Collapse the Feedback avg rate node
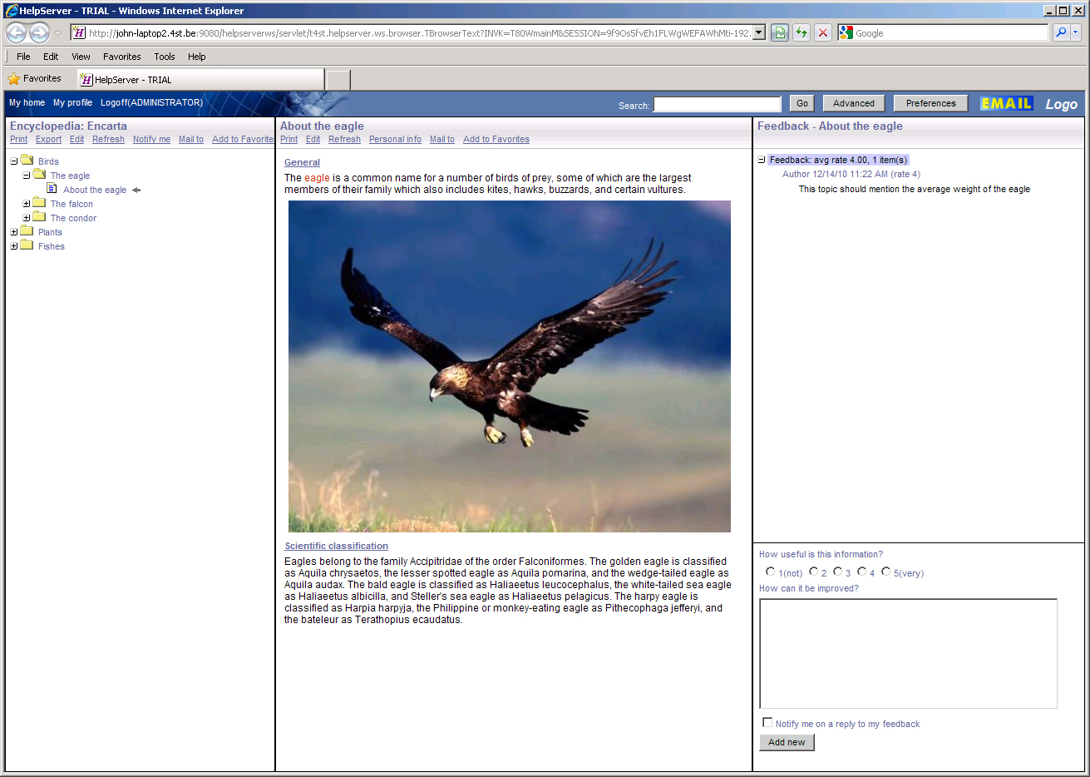The image size is (1090, 777). click(x=762, y=160)
